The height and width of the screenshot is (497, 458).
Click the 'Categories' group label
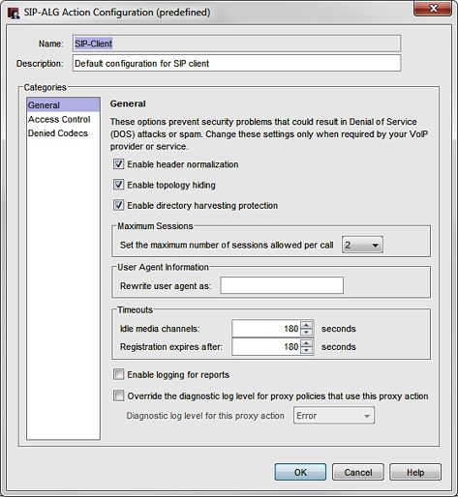pos(46,87)
